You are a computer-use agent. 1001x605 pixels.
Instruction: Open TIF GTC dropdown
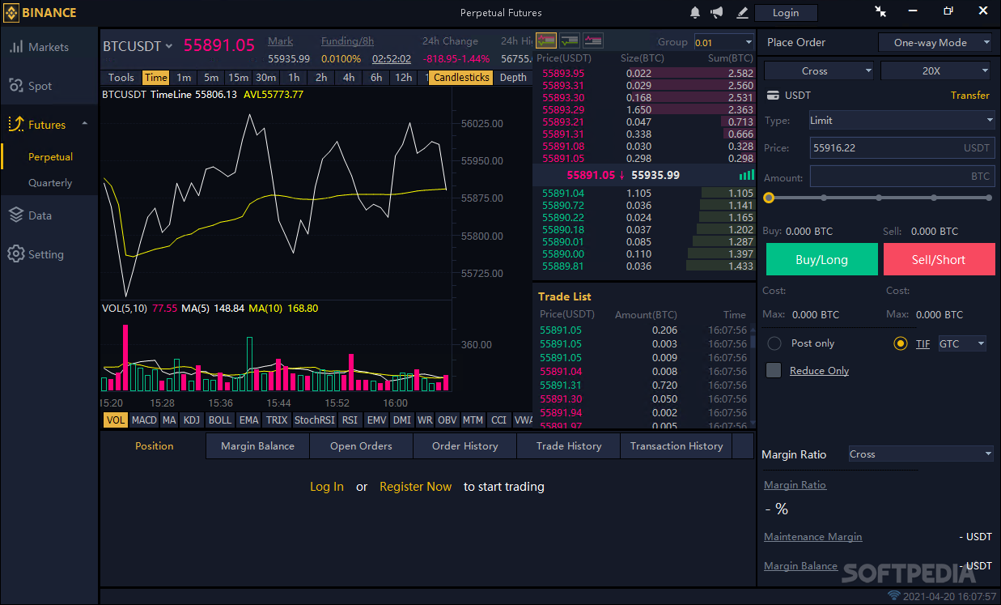963,344
